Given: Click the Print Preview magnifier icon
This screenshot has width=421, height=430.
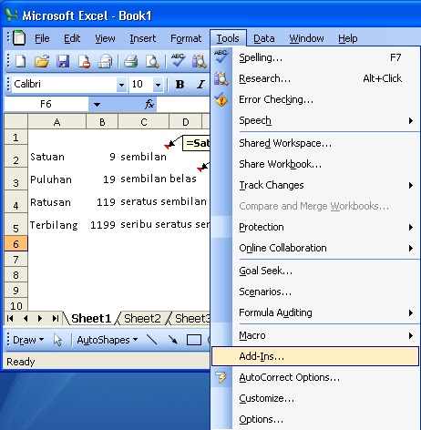Looking at the screenshot, I should click(152, 61).
